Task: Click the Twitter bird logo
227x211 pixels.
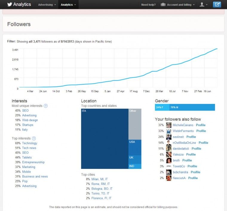Action: (10, 4)
